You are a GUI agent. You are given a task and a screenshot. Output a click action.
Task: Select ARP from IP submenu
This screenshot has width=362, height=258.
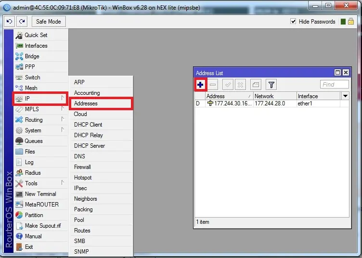pyautogui.click(x=101, y=82)
